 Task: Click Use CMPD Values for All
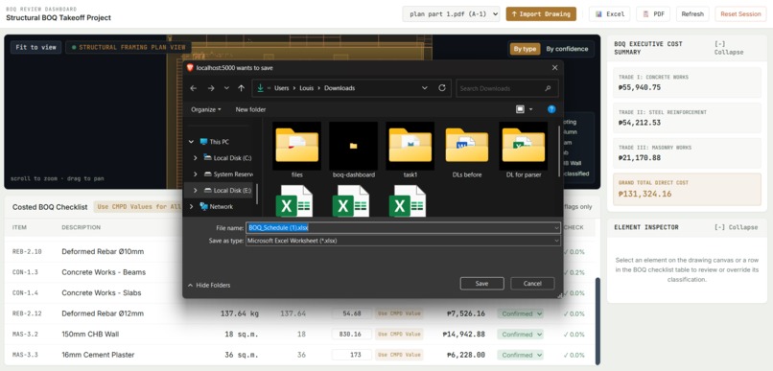pyautogui.click(x=139, y=207)
